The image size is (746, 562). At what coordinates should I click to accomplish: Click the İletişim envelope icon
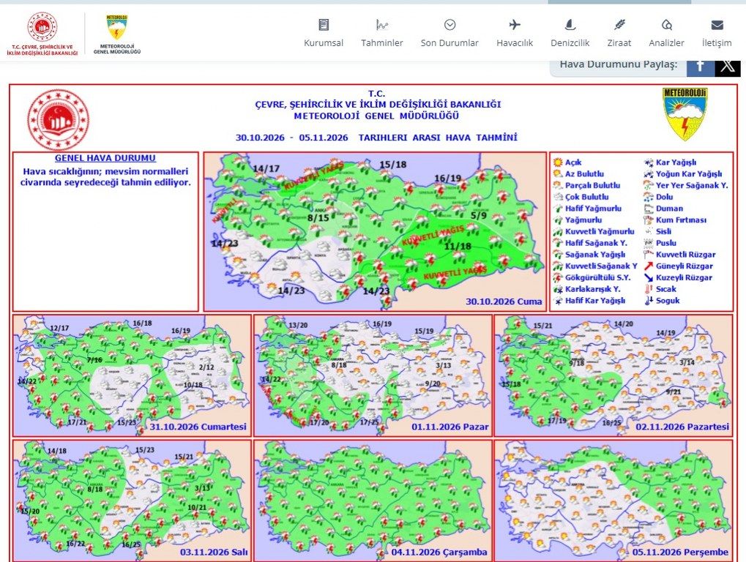[x=717, y=25]
